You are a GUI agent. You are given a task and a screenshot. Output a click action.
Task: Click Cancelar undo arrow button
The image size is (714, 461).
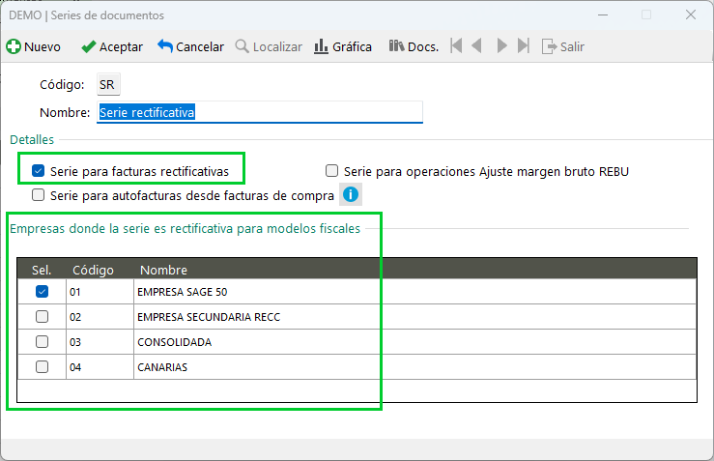190,46
